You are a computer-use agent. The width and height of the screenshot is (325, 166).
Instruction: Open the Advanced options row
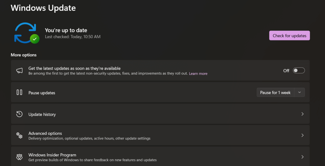(160, 135)
